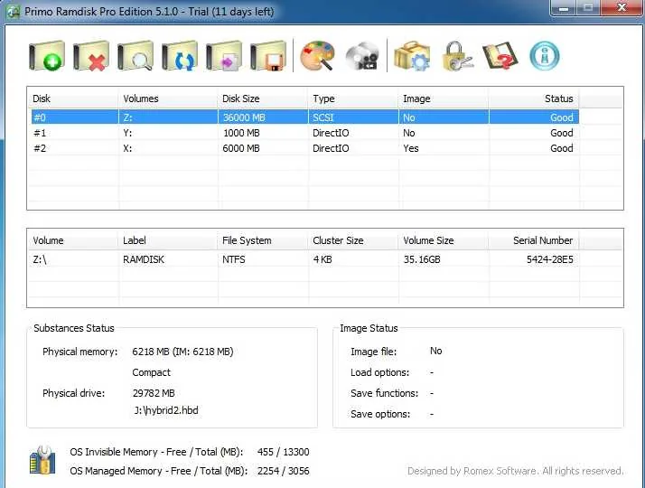Open disk properties magnifier icon
This screenshot has height=488, width=645.
(x=136, y=55)
